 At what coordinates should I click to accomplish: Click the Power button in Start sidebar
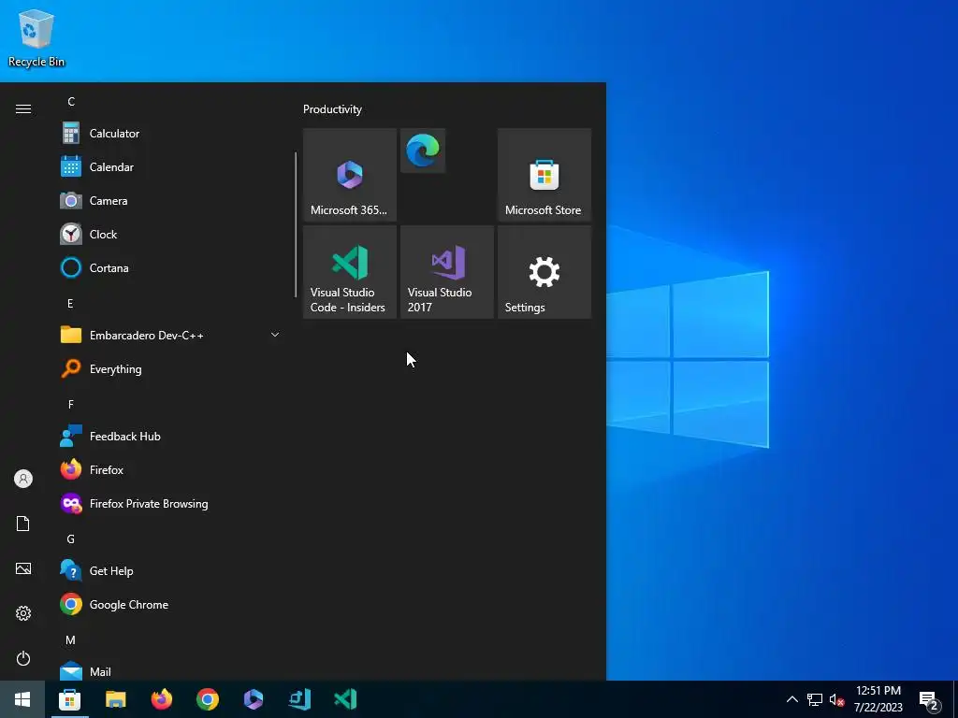tap(23, 658)
